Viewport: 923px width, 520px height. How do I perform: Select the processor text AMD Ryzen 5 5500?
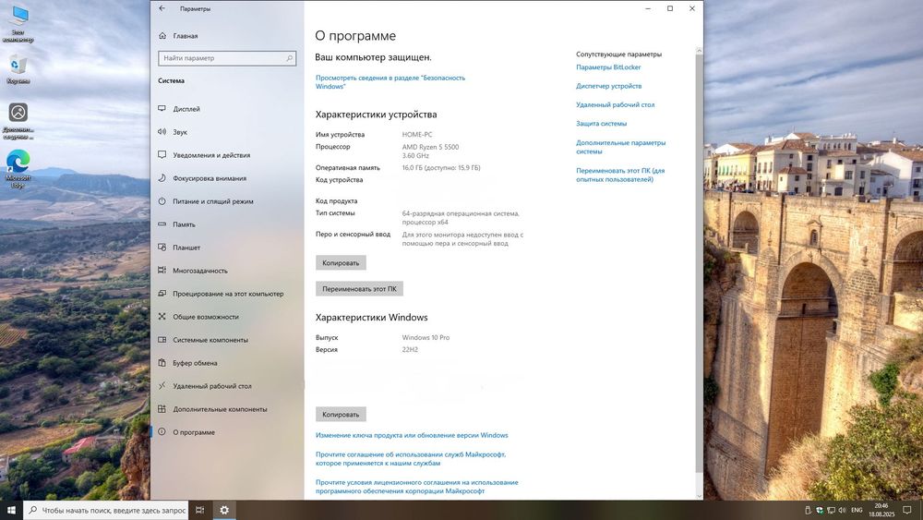[430, 147]
